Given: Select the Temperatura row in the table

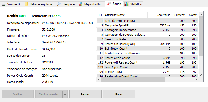Looking at the screenshot, I should [148, 72].
